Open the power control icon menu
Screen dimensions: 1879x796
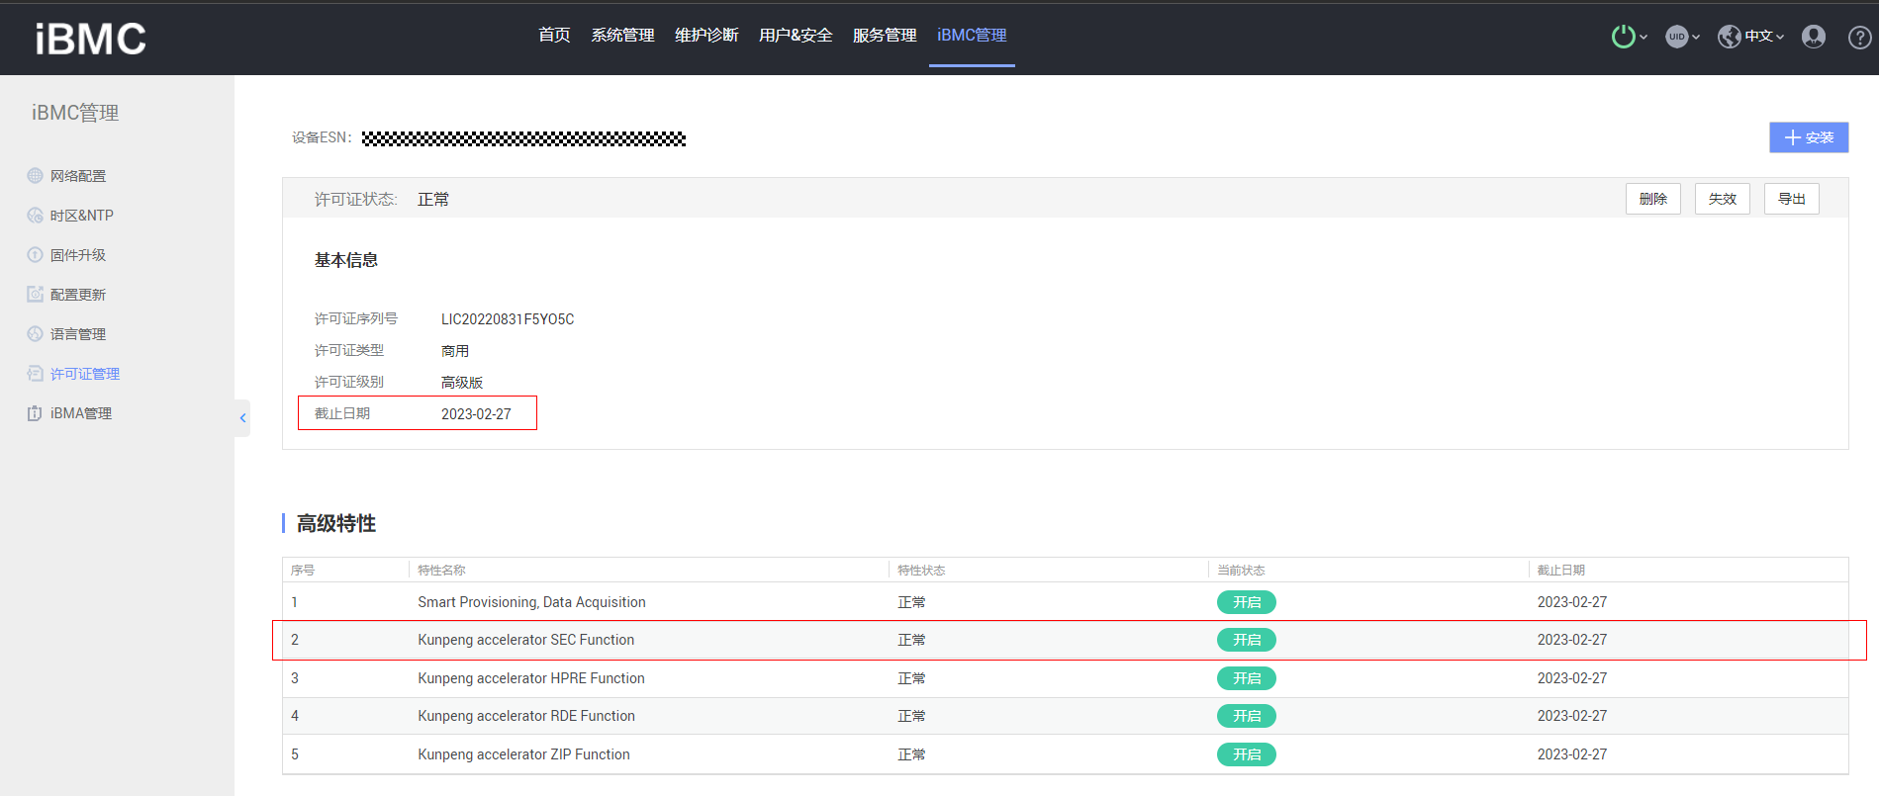(1623, 37)
